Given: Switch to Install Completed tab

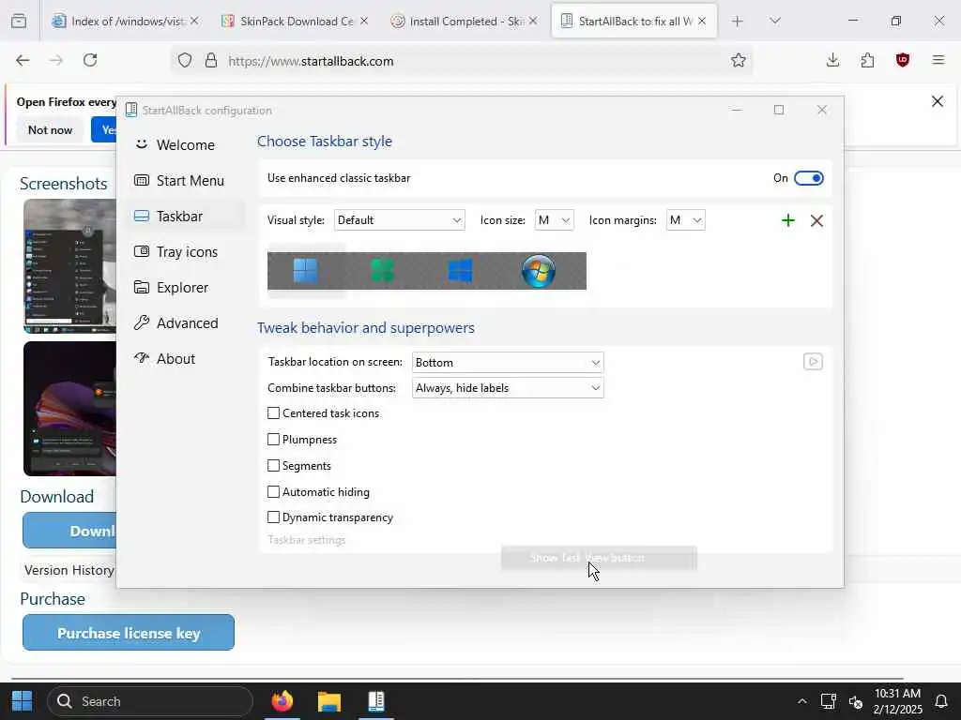Looking at the screenshot, I should (465, 21).
